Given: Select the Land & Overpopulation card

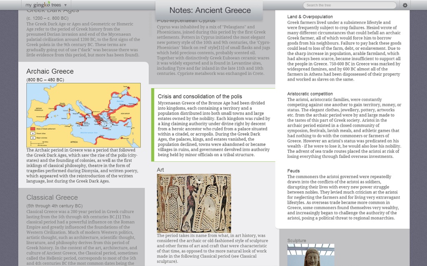Looking at the screenshot, I should click(344, 48).
